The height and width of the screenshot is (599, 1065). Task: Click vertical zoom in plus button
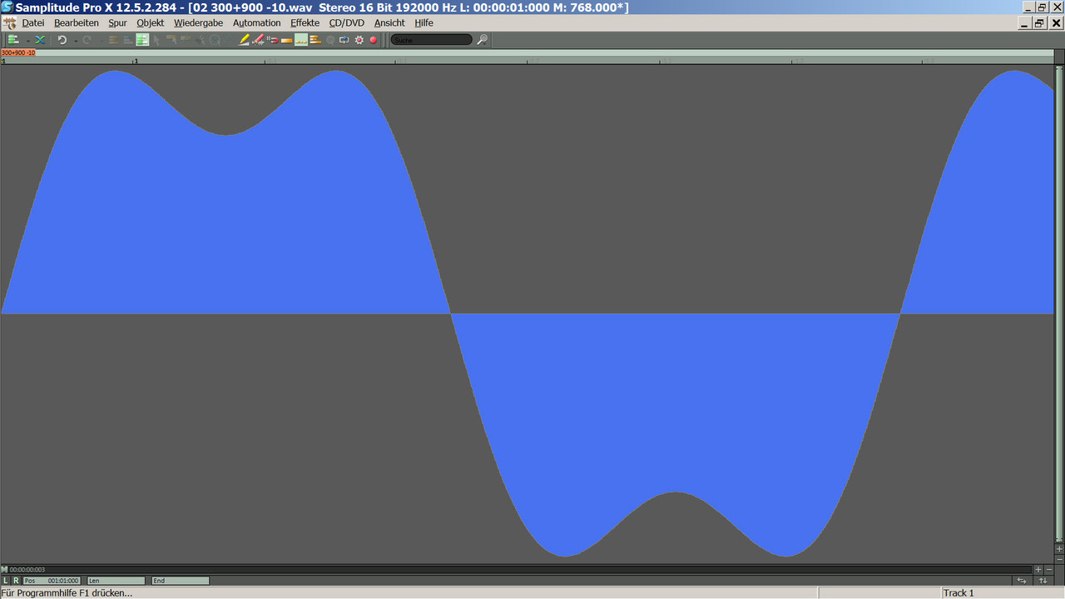pyautogui.click(x=1059, y=549)
